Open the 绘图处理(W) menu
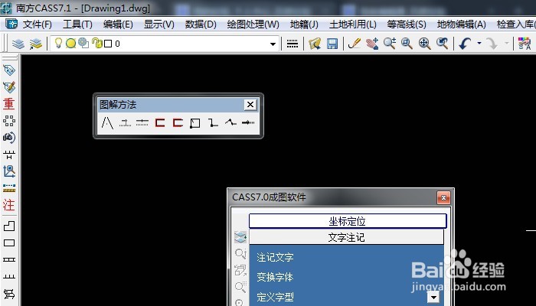This screenshot has width=536, height=306. [253, 24]
